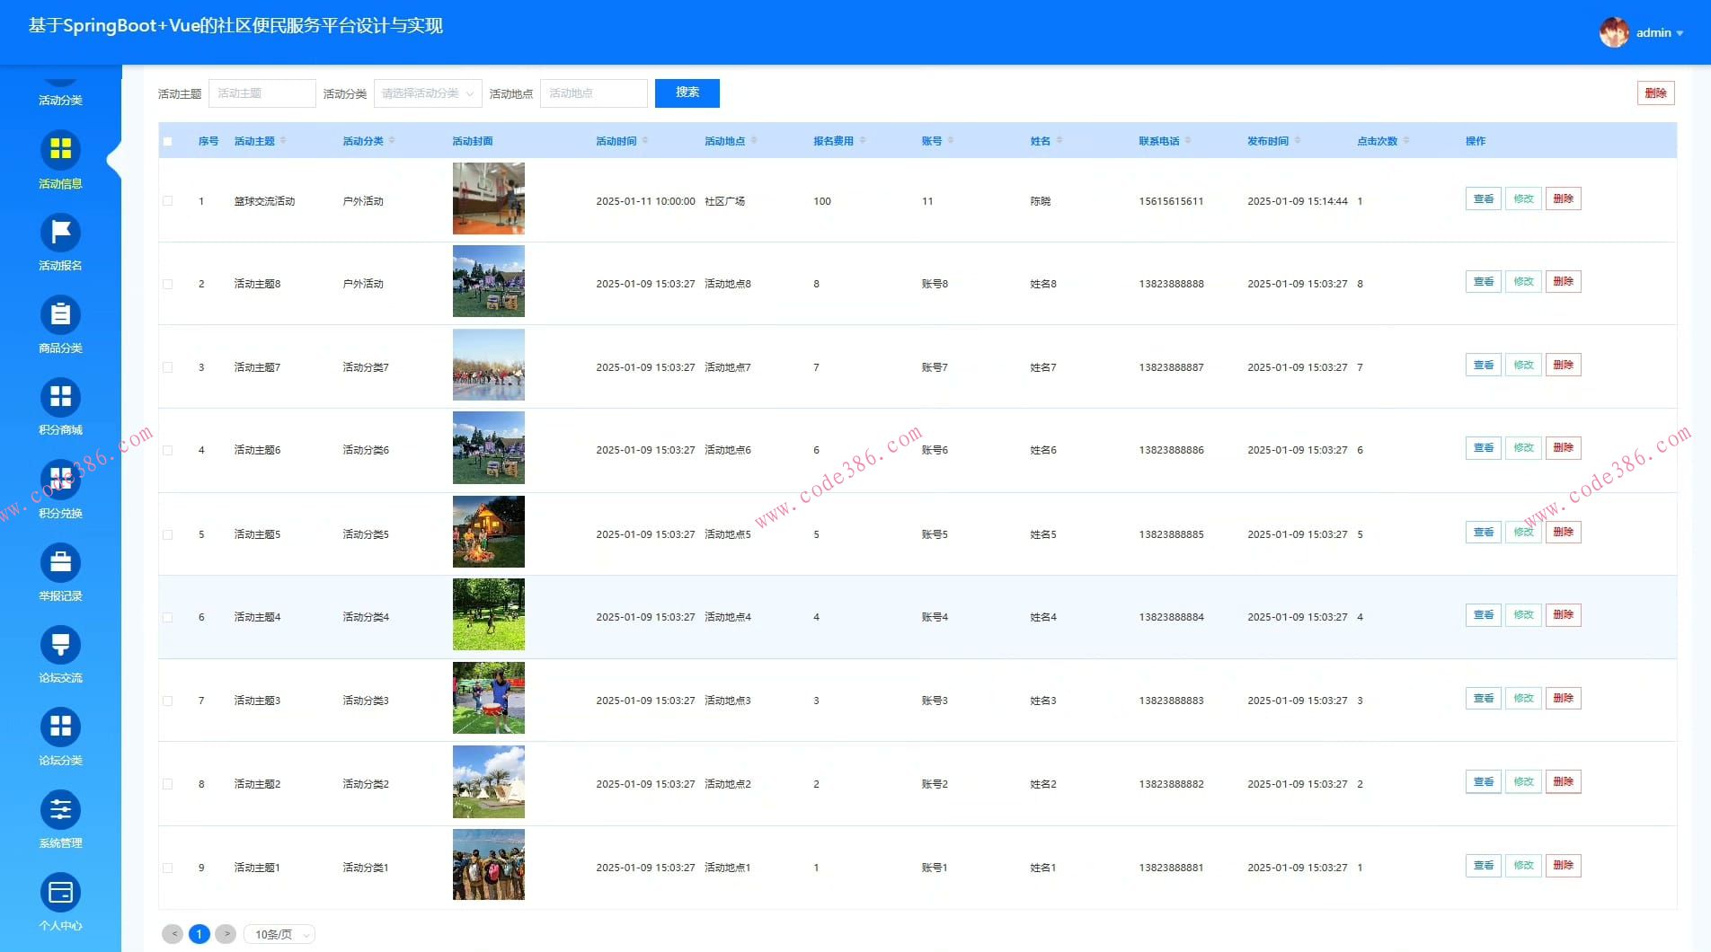Click 修改 for the 活动主题8 row
The width and height of the screenshot is (1711, 952).
coord(1523,282)
